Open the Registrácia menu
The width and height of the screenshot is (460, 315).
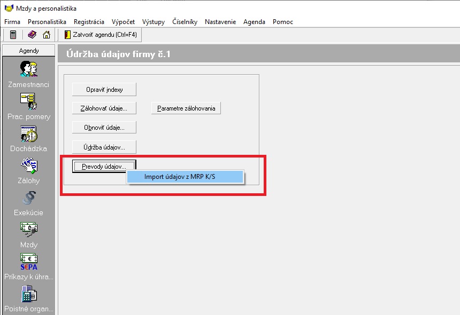pyautogui.click(x=89, y=22)
